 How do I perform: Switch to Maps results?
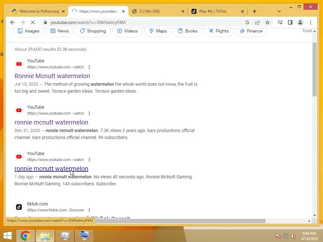(158, 31)
